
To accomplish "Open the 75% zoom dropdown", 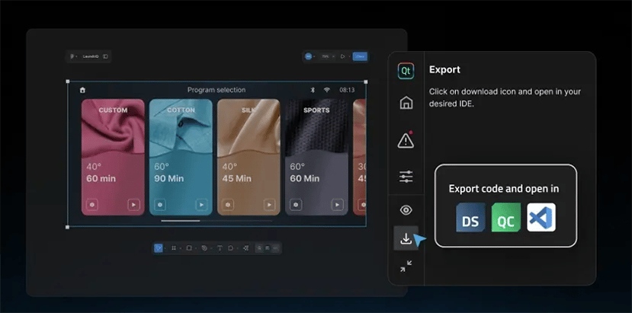I will pos(327,56).
